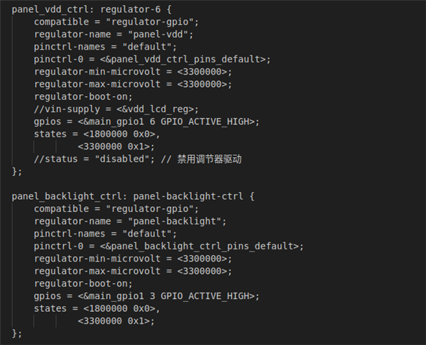
Task: Click pinctrl-names in backlight node
Action: (x=70, y=234)
